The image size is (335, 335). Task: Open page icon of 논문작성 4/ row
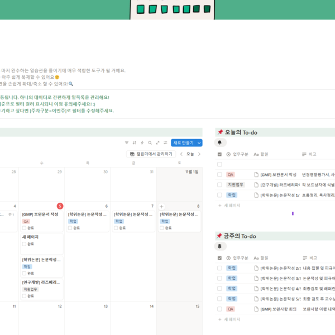pyautogui.click(x=256, y=289)
